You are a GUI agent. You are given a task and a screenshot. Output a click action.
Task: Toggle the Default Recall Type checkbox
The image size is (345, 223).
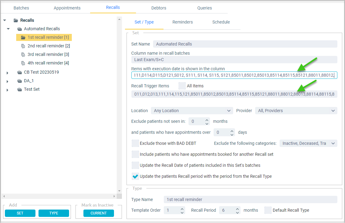(x=268, y=210)
